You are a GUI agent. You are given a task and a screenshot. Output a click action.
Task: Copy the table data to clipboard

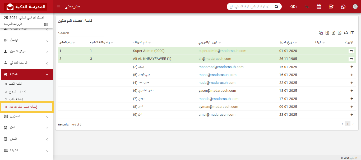(321, 33)
